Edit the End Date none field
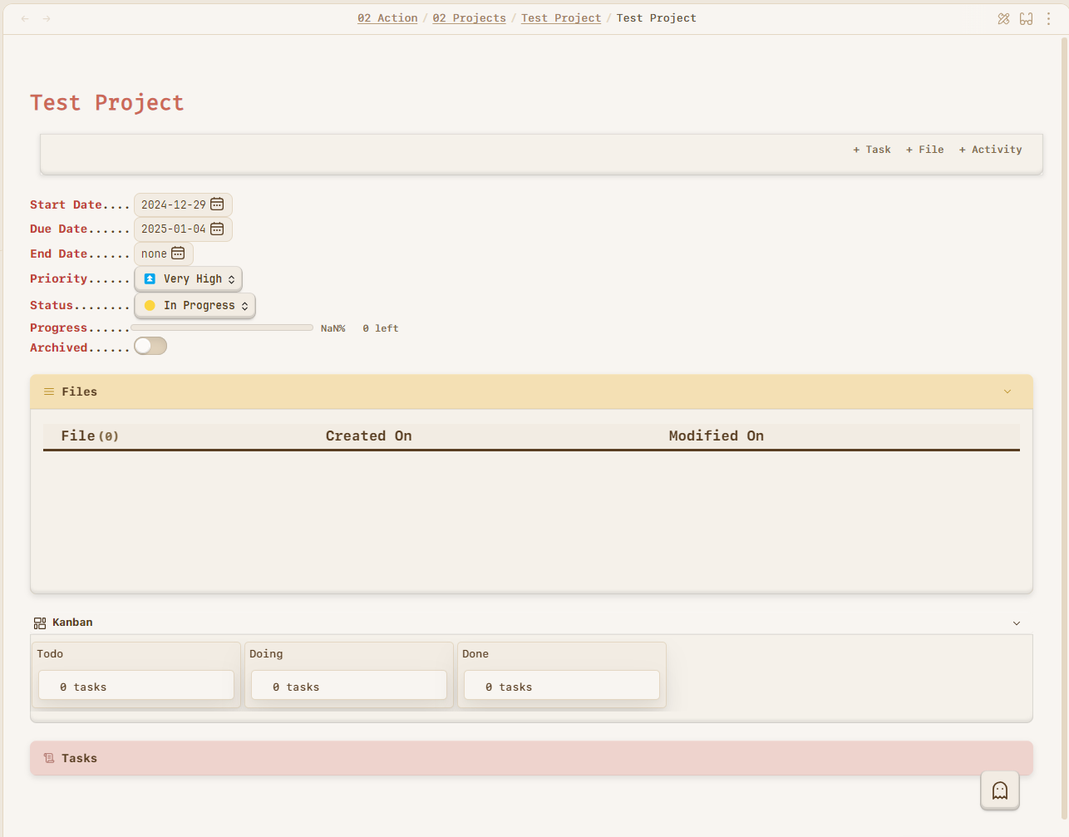The image size is (1069, 837). 164,254
